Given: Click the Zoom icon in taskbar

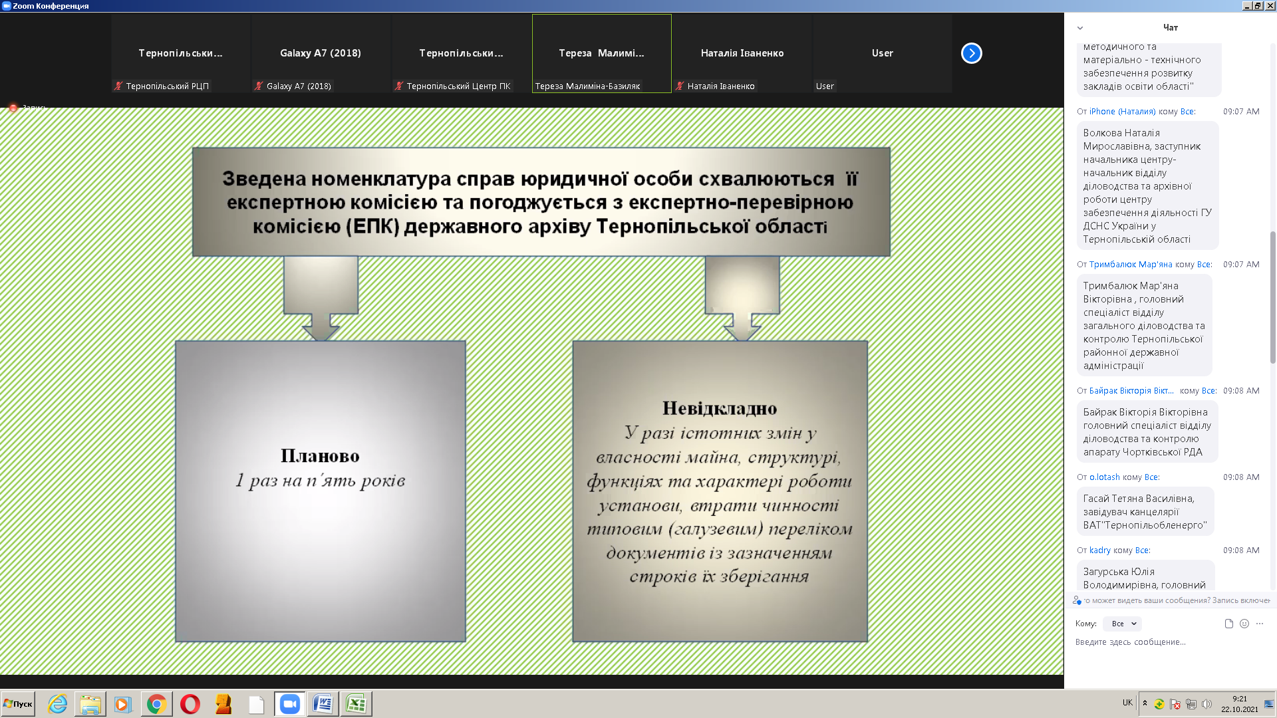Looking at the screenshot, I should (x=290, y=704).
